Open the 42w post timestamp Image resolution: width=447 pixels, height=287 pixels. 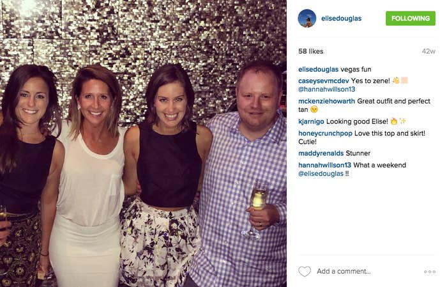click(x=428, y=51)
